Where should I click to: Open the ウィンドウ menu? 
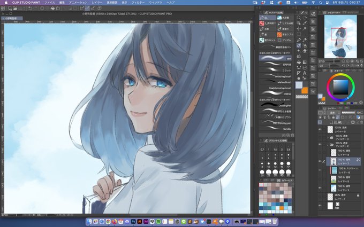156,3
